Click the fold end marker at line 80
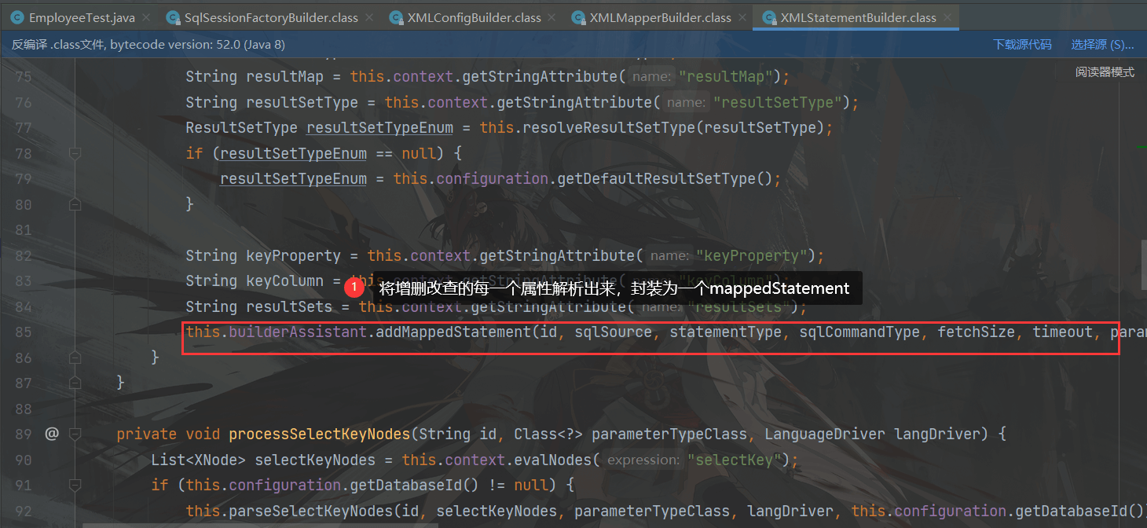Viewport: 1147px width, 528px height. (75, 204)
